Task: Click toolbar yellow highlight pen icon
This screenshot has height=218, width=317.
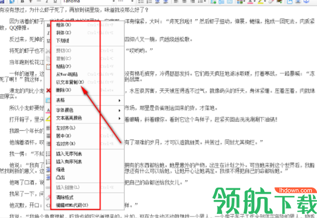Action: pyautogui.click(x=261, y=1)
